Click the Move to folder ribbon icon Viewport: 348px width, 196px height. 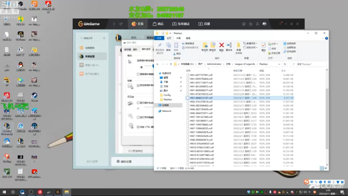[205, 45]
